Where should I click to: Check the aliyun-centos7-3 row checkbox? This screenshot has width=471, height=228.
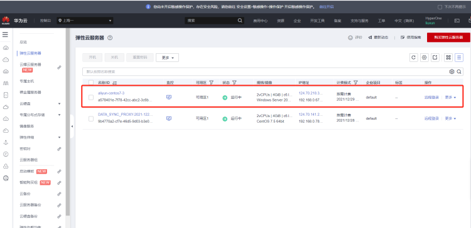pos(91,97)
